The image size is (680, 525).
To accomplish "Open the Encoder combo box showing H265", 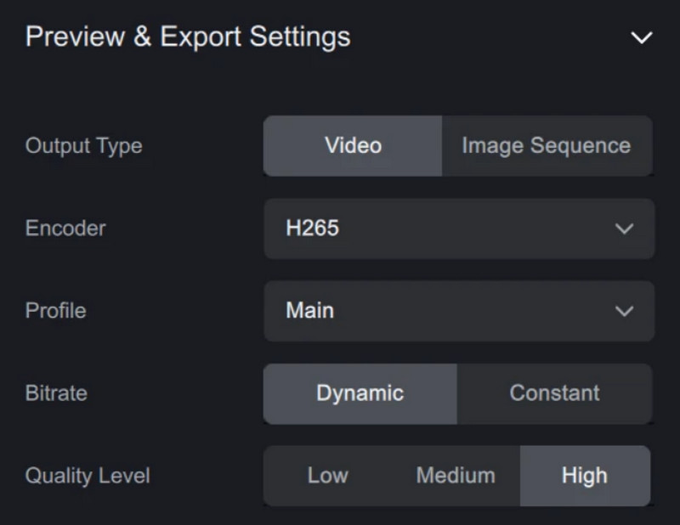I will point(459,229).
